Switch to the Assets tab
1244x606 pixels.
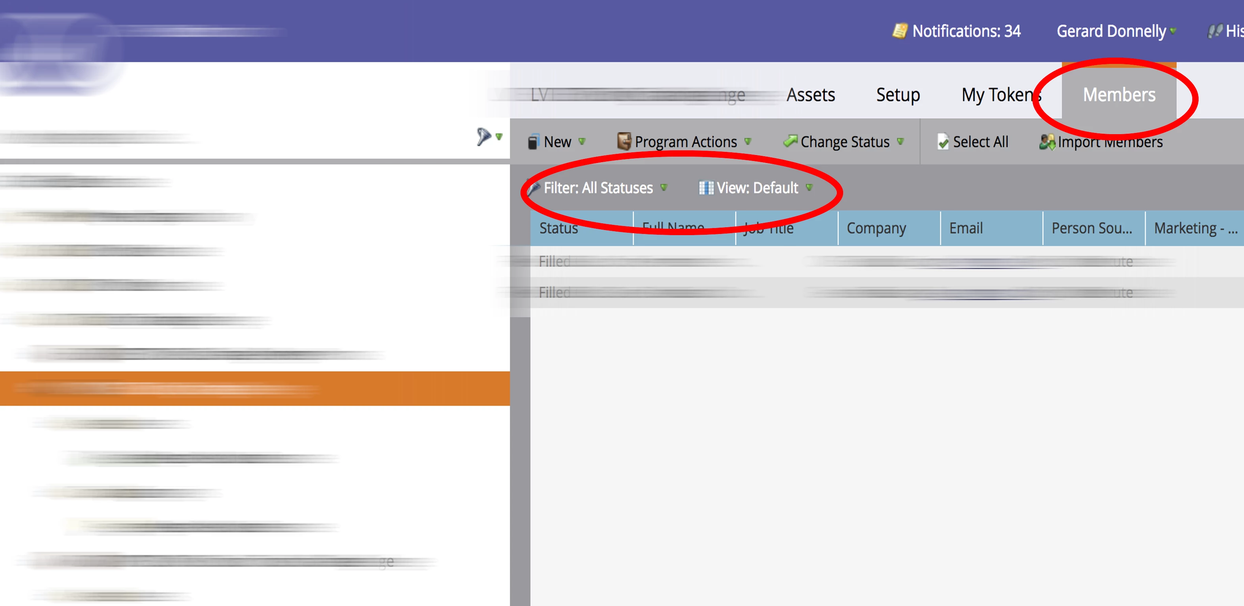point(810,95)
